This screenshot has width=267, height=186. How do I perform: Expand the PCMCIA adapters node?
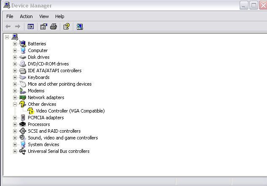point(15,118)
